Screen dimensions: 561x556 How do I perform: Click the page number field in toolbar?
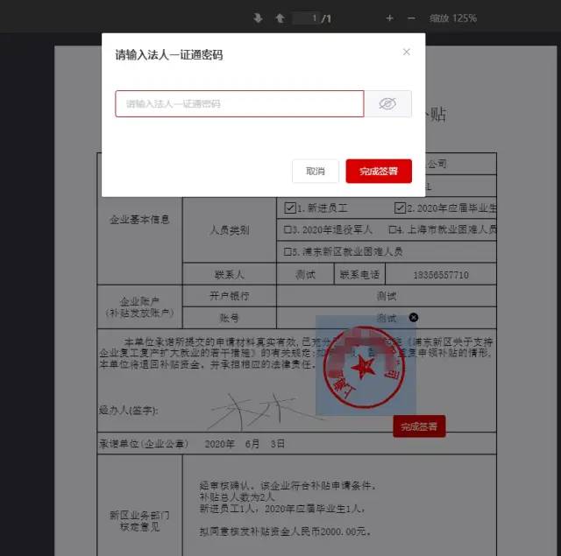click(306, 18)
